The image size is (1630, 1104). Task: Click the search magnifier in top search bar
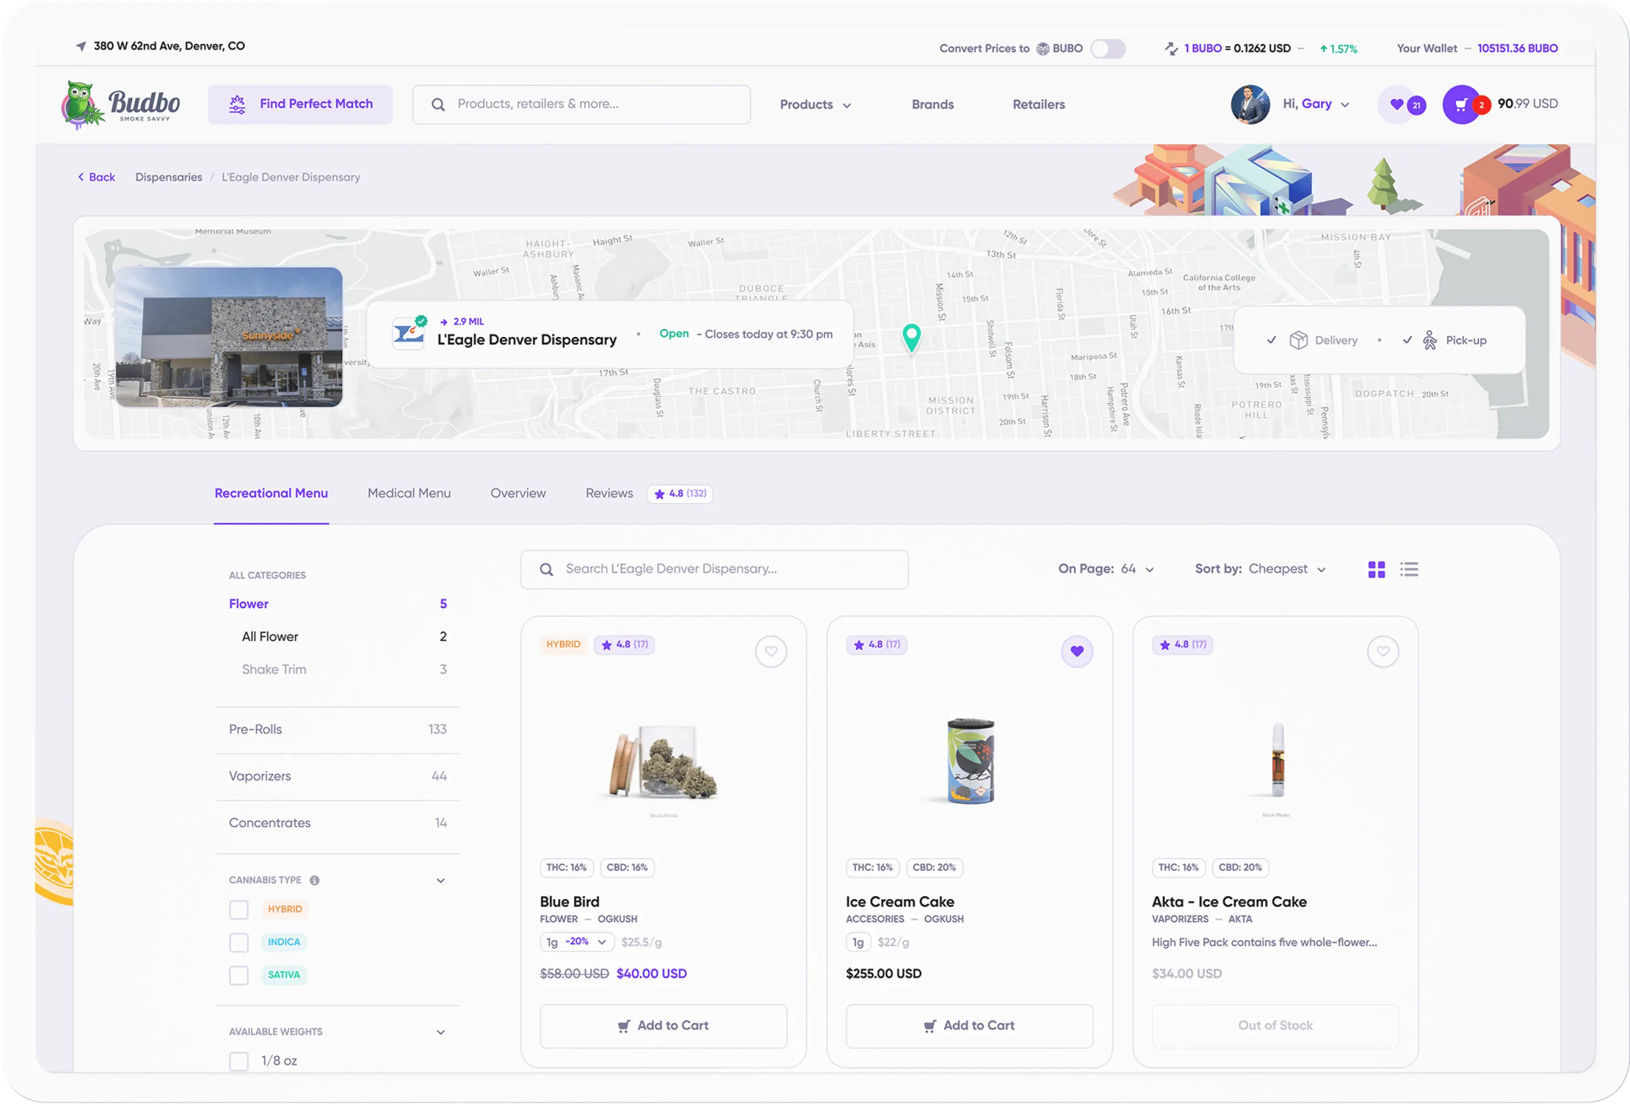tap(438, 104)
